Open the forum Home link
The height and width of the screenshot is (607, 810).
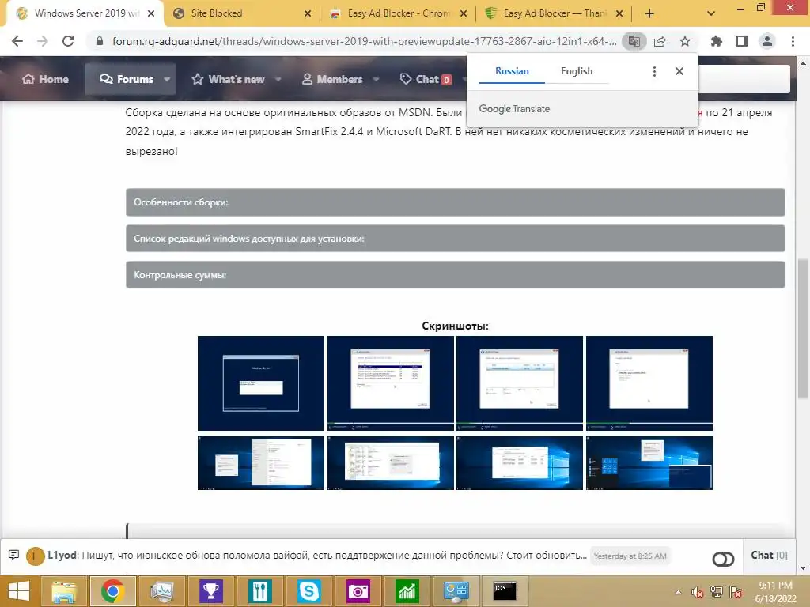(x=45, y=79)
